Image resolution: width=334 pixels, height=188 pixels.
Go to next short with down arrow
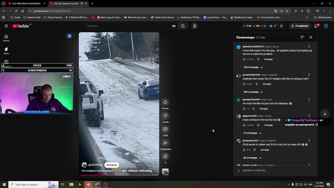pyautogui.click(x=325, y=114)
